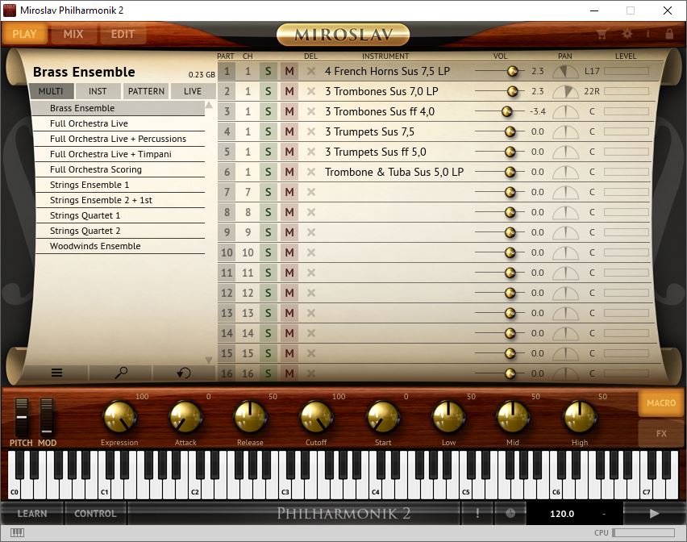Image resolution: width=687 pixels, height=542 pixels.
Task: Delete part 1 French Horns instrument
Action: (x=311, y=71)
